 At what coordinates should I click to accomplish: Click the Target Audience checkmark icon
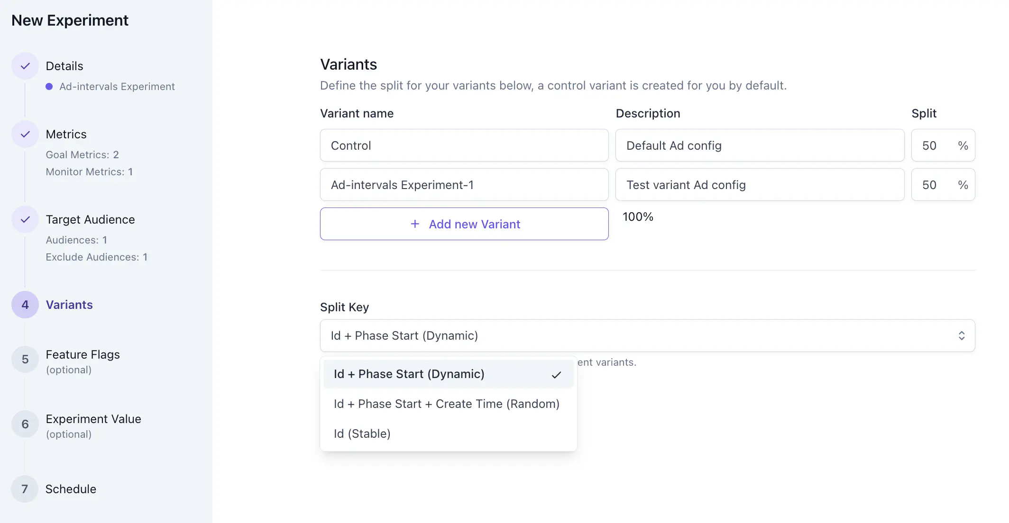point(25,219)
